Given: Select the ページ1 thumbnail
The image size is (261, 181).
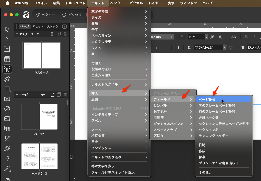Looking at the screenshot, I should tap(39, 117).
